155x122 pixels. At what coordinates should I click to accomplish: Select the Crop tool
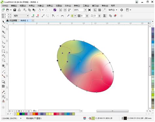3,32
